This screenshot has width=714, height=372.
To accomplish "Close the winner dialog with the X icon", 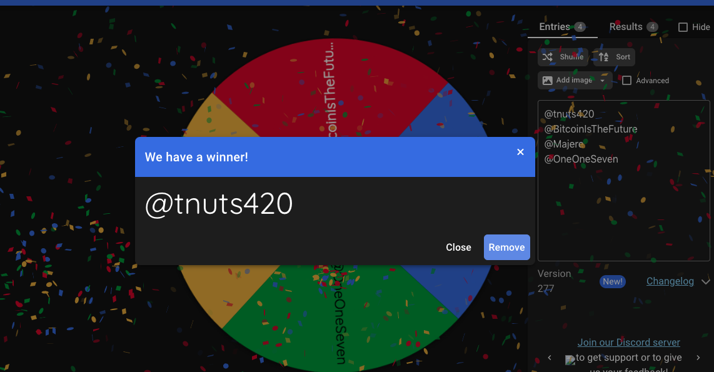I will 520,152.
